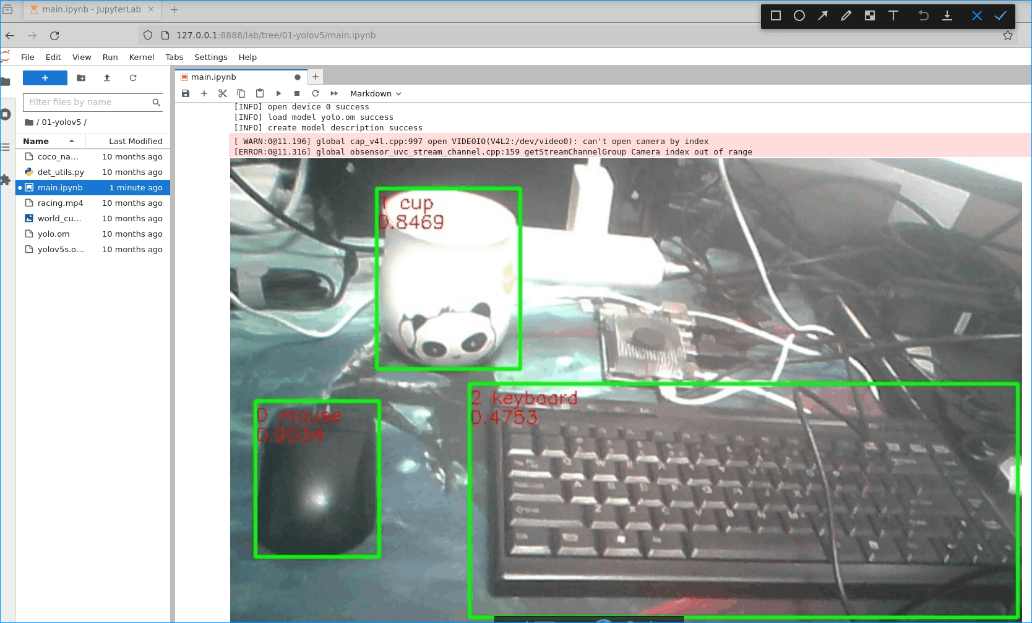Click the upload files icon
1032x623 pixels.
tap(107, 78)
